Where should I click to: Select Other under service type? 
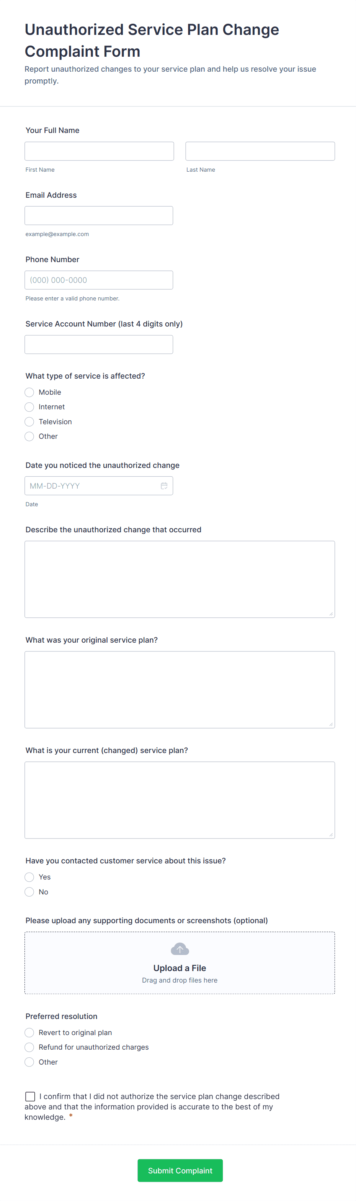(x=29, y=436)
